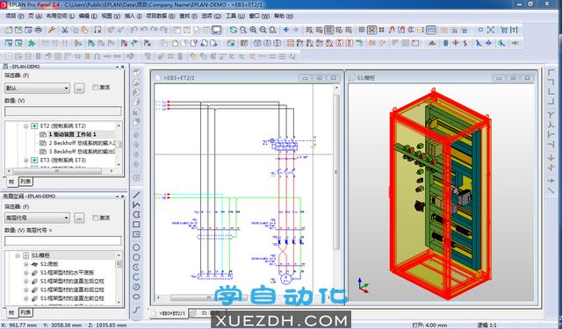Image resolution: width=562 pixels, height=329 pixels.
Task: Open the 项目 menu
Action: click(14, 16)
